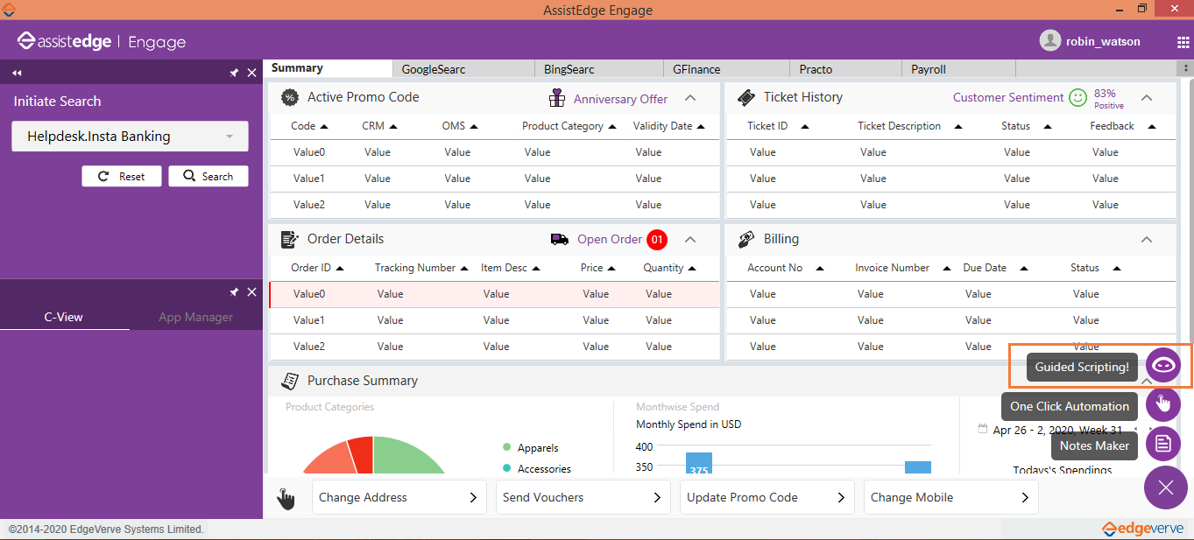Image resolution: width=1194 pixels, height=540 pixels.
Task: Click the blue 375 spend bar
Action: pos(698,464)
